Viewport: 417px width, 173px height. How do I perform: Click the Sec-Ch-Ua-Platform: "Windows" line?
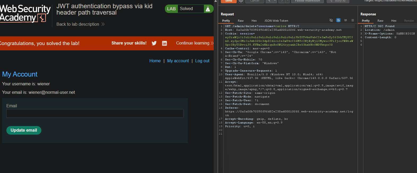[252, 63]
